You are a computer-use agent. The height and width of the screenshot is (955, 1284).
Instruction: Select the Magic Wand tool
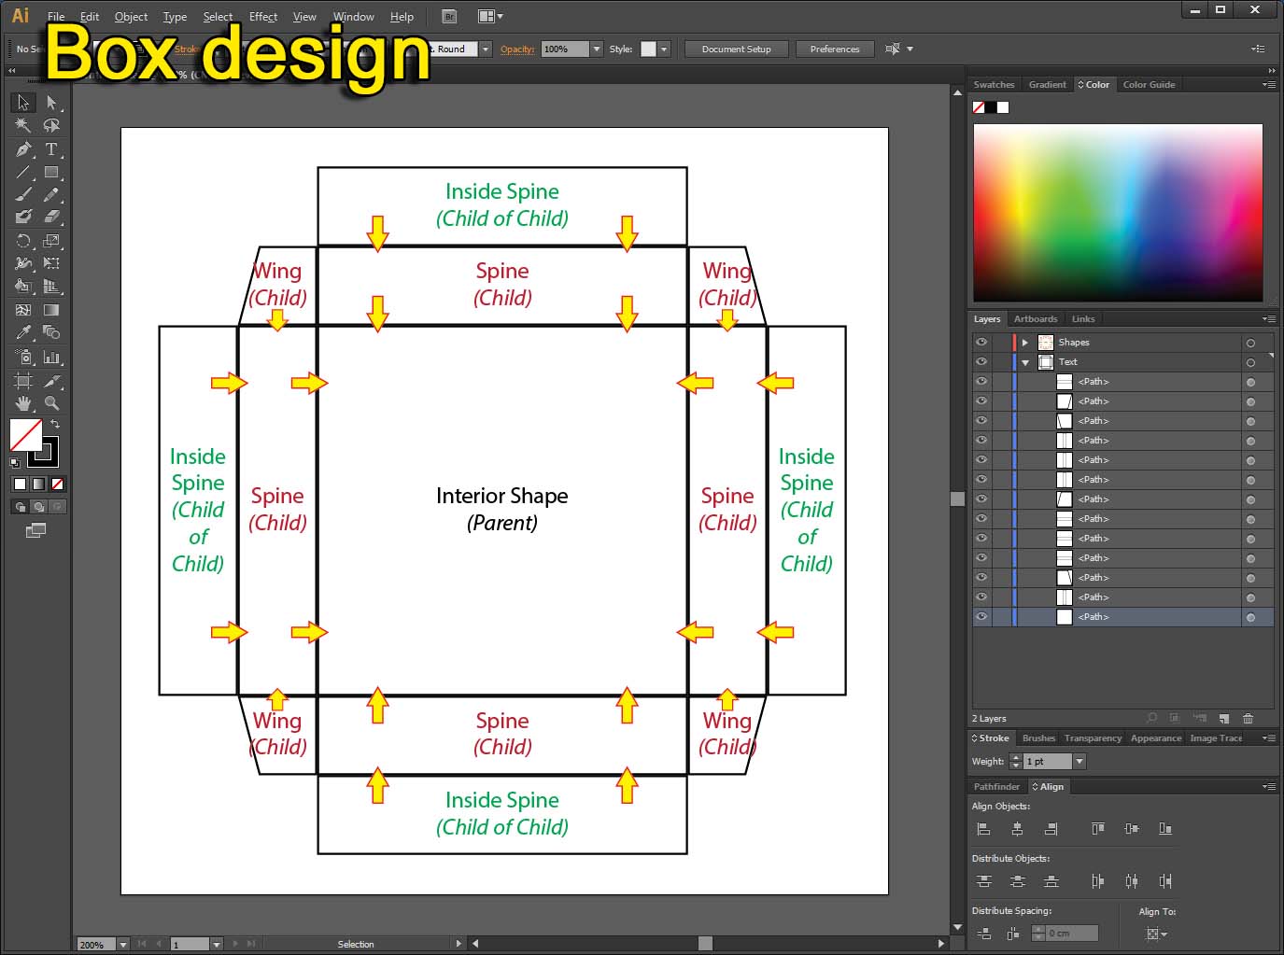(23, 125)
